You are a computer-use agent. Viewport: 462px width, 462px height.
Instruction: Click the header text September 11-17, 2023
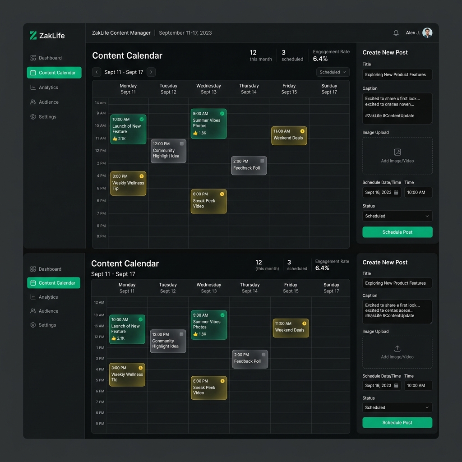(185, 32)
